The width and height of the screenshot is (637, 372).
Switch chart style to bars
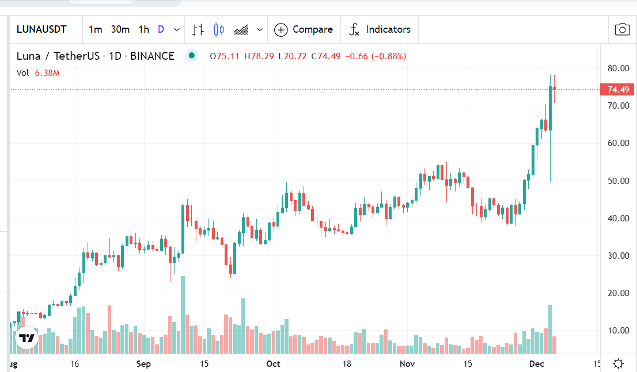tap(198, 29)
